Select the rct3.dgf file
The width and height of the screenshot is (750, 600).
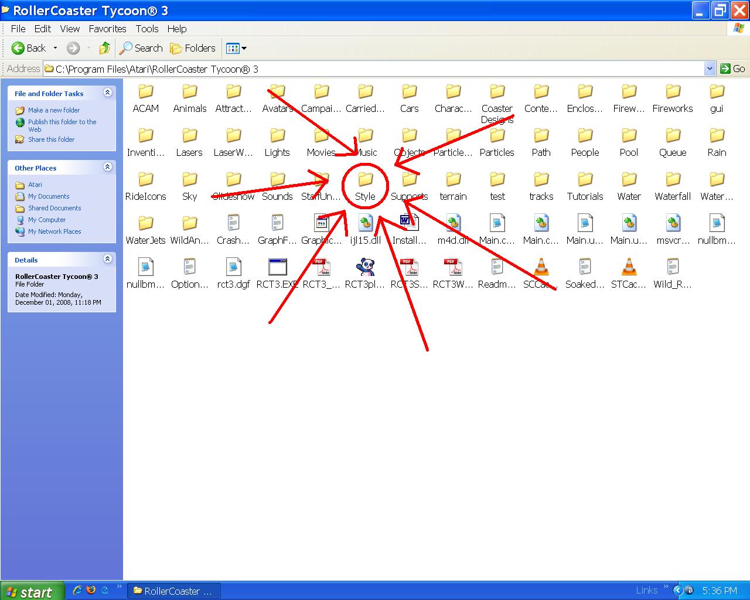click(233, 274)
